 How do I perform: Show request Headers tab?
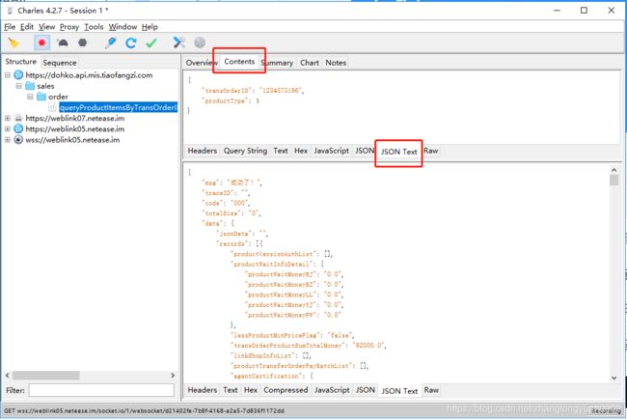pyautogui.click(x=203, y=151)
